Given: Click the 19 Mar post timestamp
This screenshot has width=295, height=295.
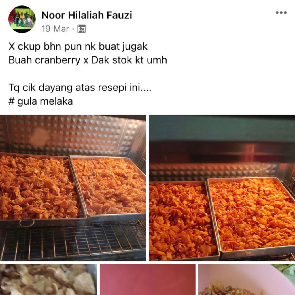Looking at the screenshot, I should pos(55,29).
